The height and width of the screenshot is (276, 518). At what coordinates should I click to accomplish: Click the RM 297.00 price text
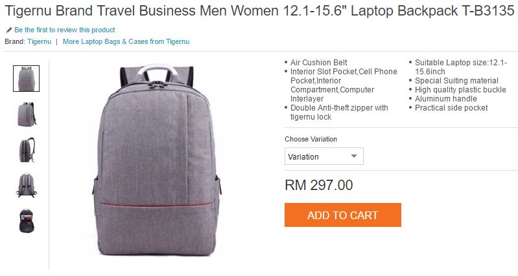point(319,185)
